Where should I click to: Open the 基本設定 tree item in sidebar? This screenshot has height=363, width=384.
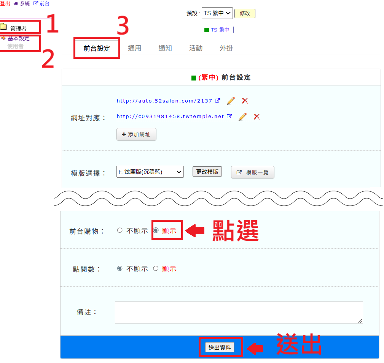pos(18,38)
